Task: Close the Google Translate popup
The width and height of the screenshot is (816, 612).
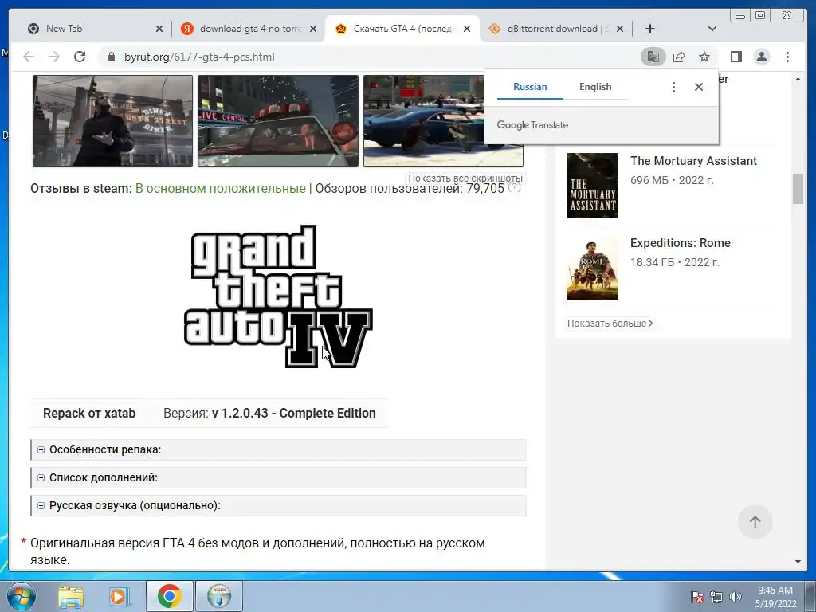Action: coord(699,87)
